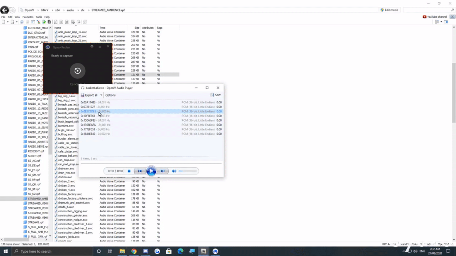Viewport: 456px width, 256px height.
Task: Open the YouTube channel link
Action: [435, 17]
